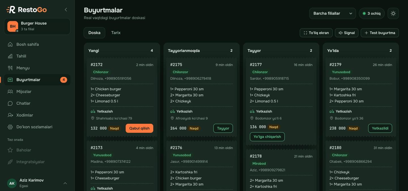
Task: Open the Chatlar speech bubble icon
Action: 10,103
